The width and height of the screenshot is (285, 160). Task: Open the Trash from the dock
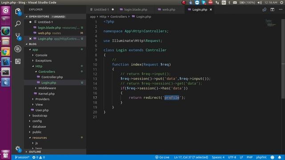click(x=6, y=154)
